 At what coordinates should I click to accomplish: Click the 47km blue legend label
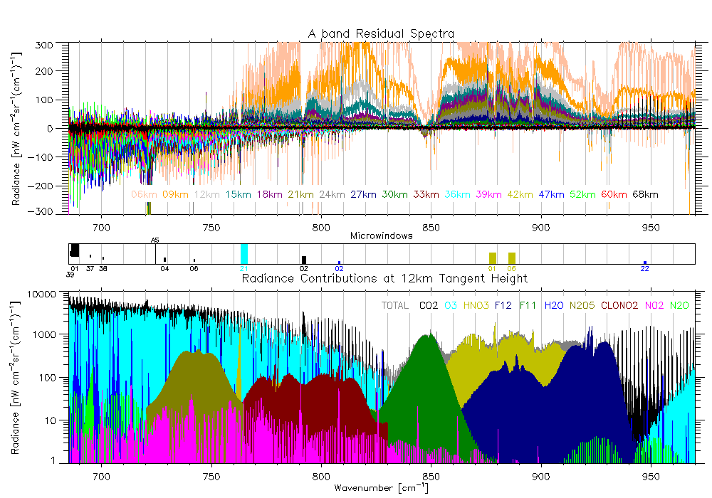[552, 194]
